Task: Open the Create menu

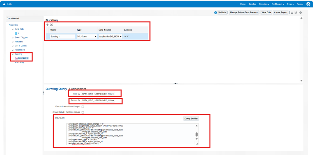Action: point(290,4)
